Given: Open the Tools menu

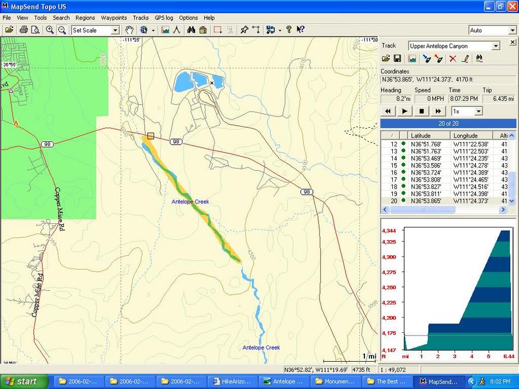Looking at the screenshot, I should (40, 18).
